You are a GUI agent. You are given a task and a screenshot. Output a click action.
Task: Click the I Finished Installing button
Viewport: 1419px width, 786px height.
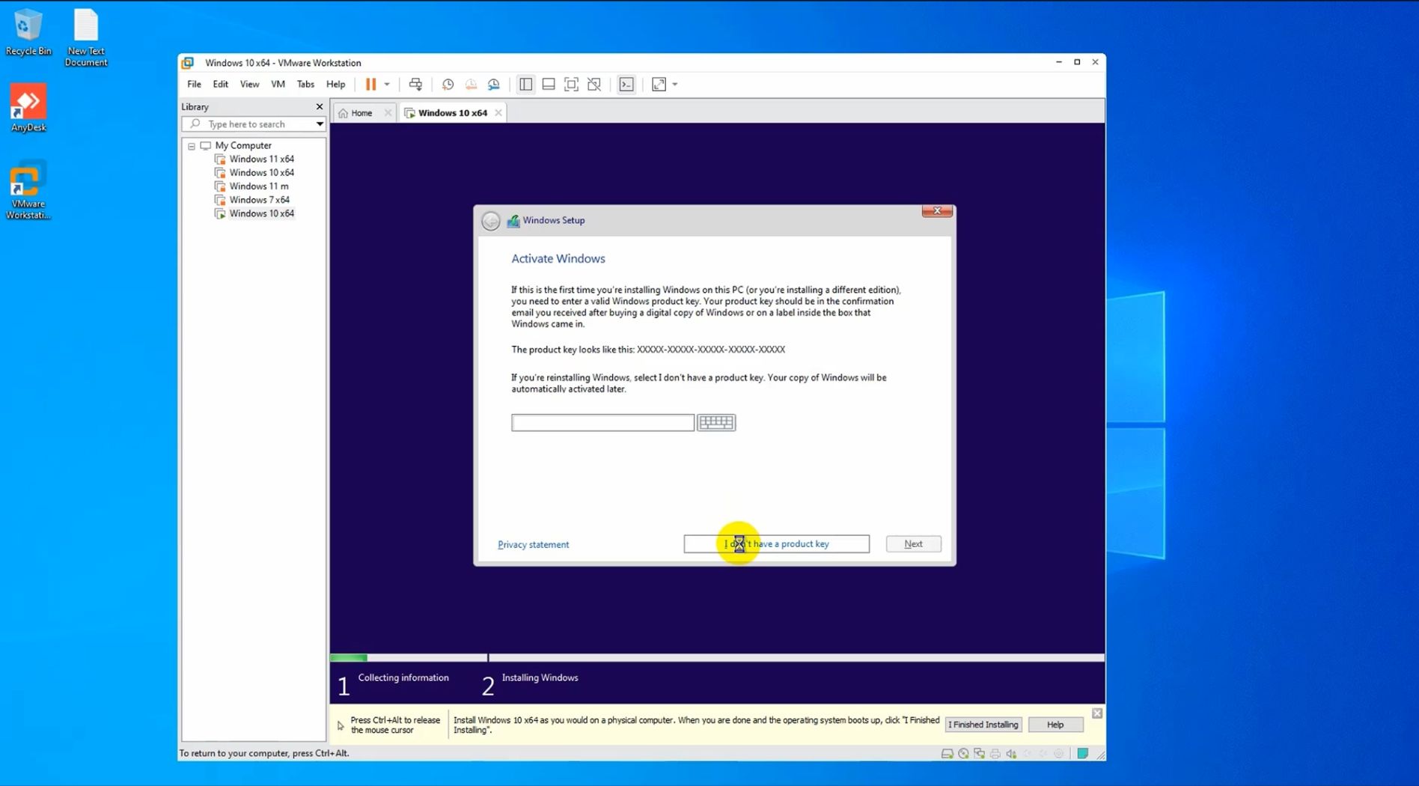pos(983,725)
